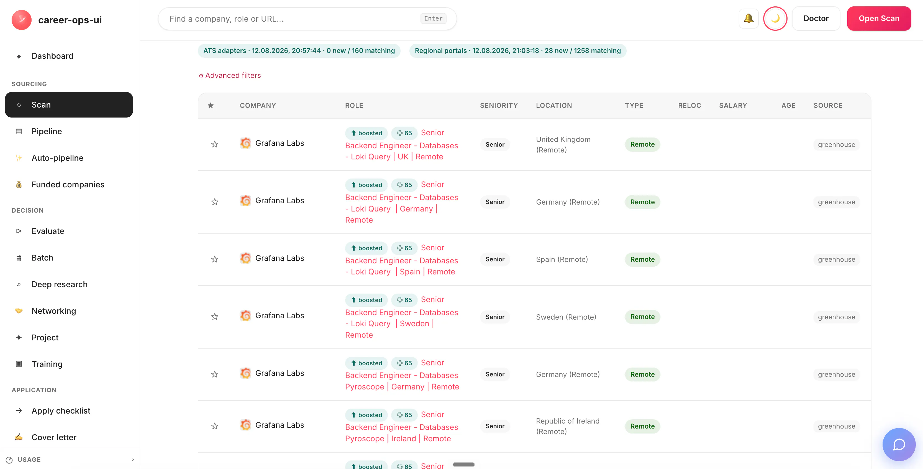The height and width of the screenshot is (469, 923).
Task: Click the Networking handshake icon
Action: [x=19, y=311]
